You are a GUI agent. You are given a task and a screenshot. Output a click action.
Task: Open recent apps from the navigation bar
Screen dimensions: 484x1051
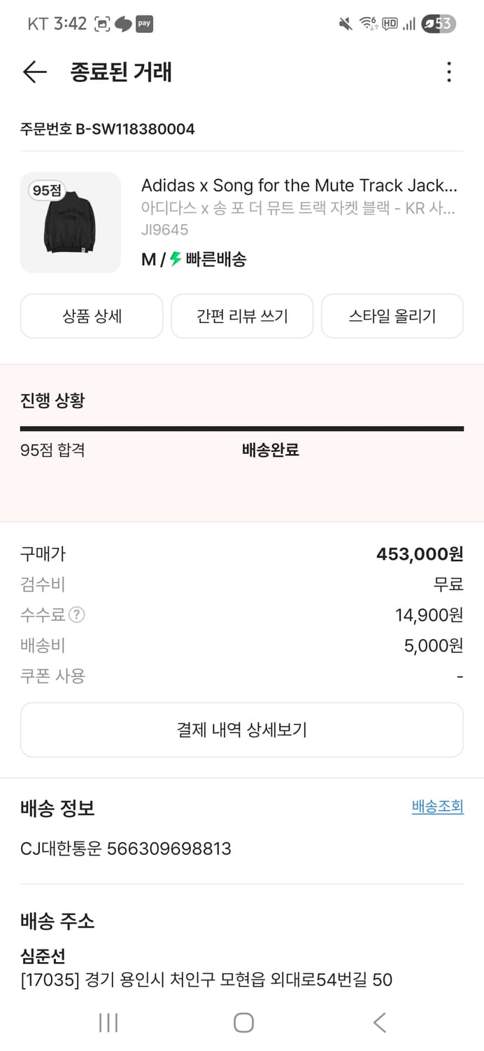click(108, 1022)
